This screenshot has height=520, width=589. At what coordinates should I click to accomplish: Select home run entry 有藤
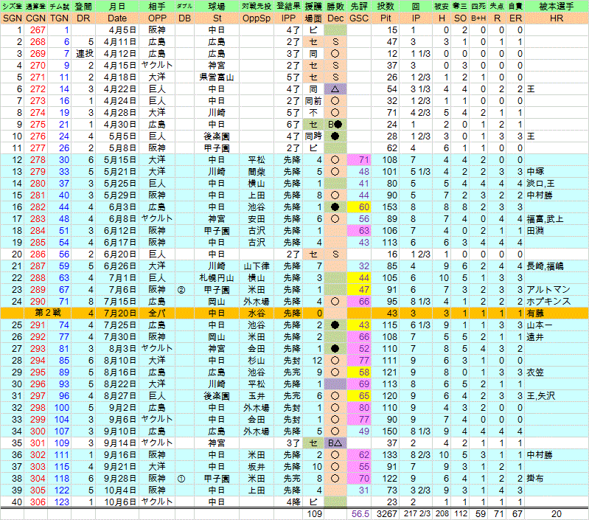[x=536, y=313]
